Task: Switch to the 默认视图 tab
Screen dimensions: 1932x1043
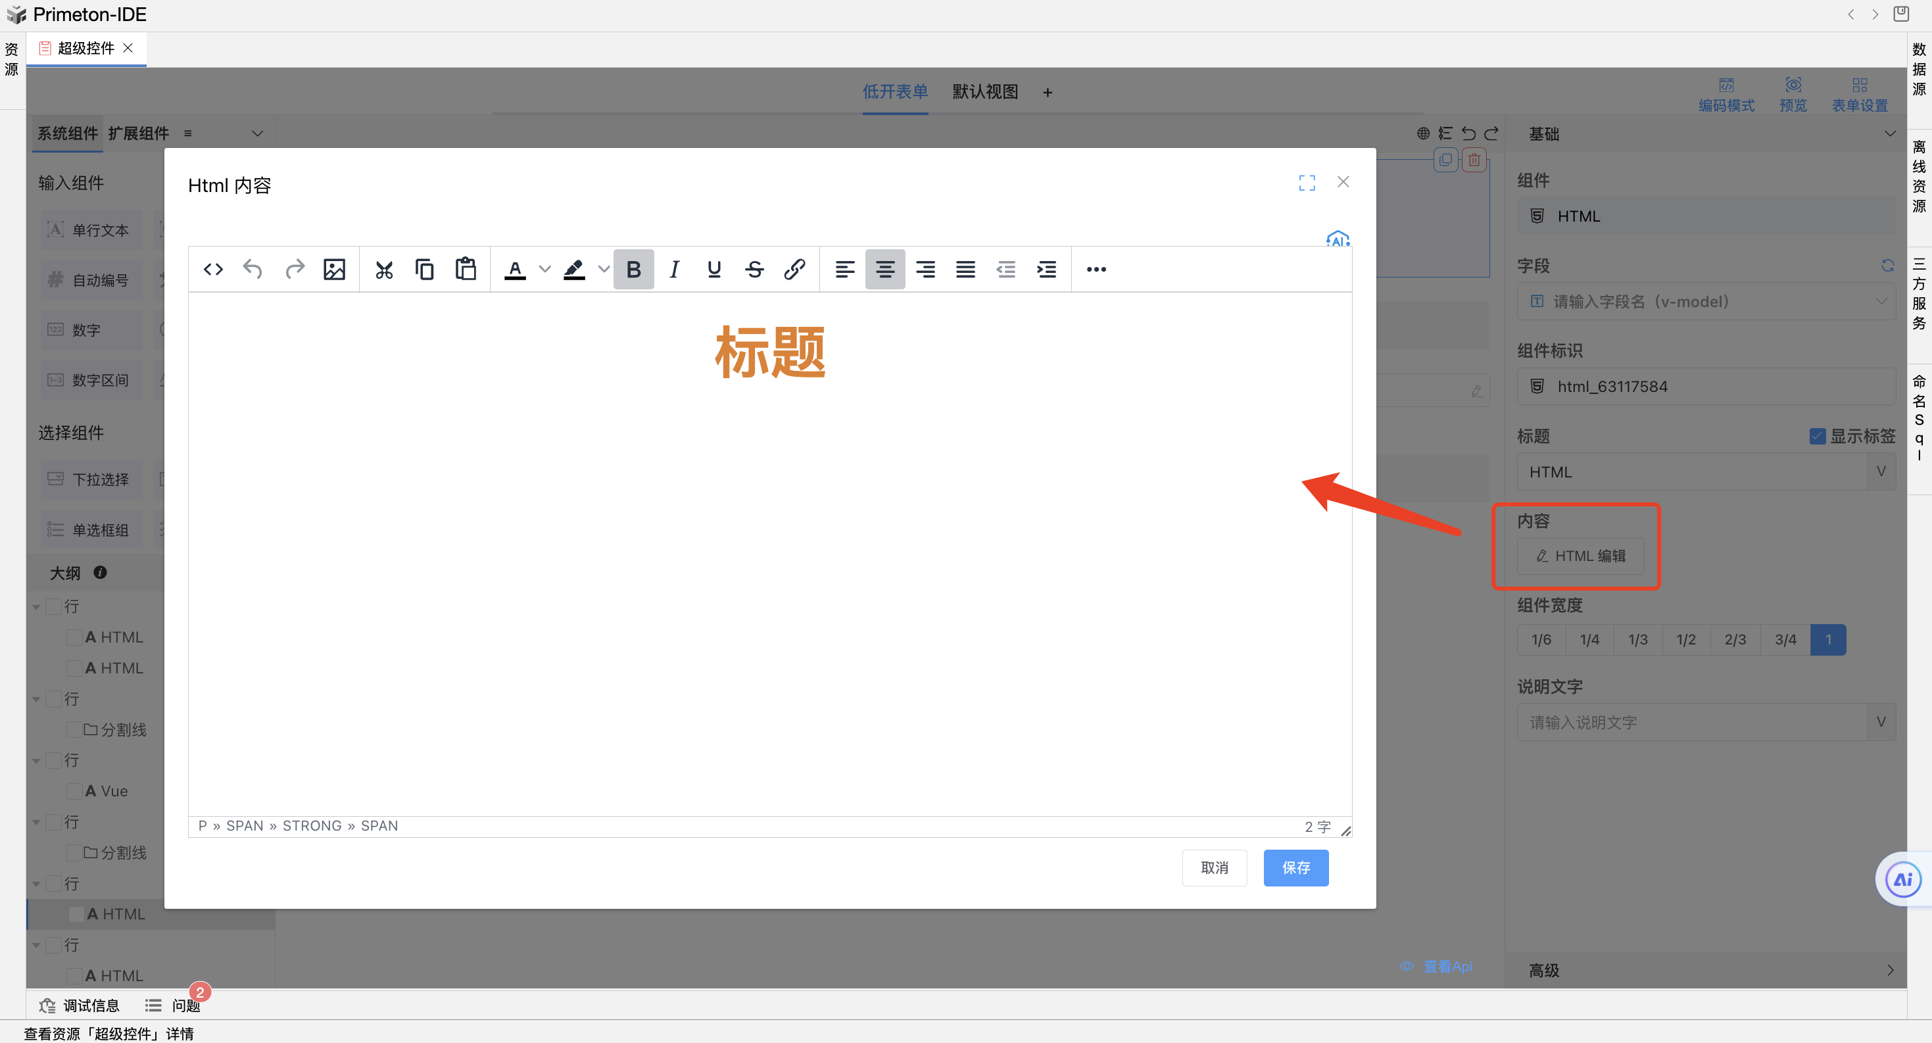Action: 985,91
